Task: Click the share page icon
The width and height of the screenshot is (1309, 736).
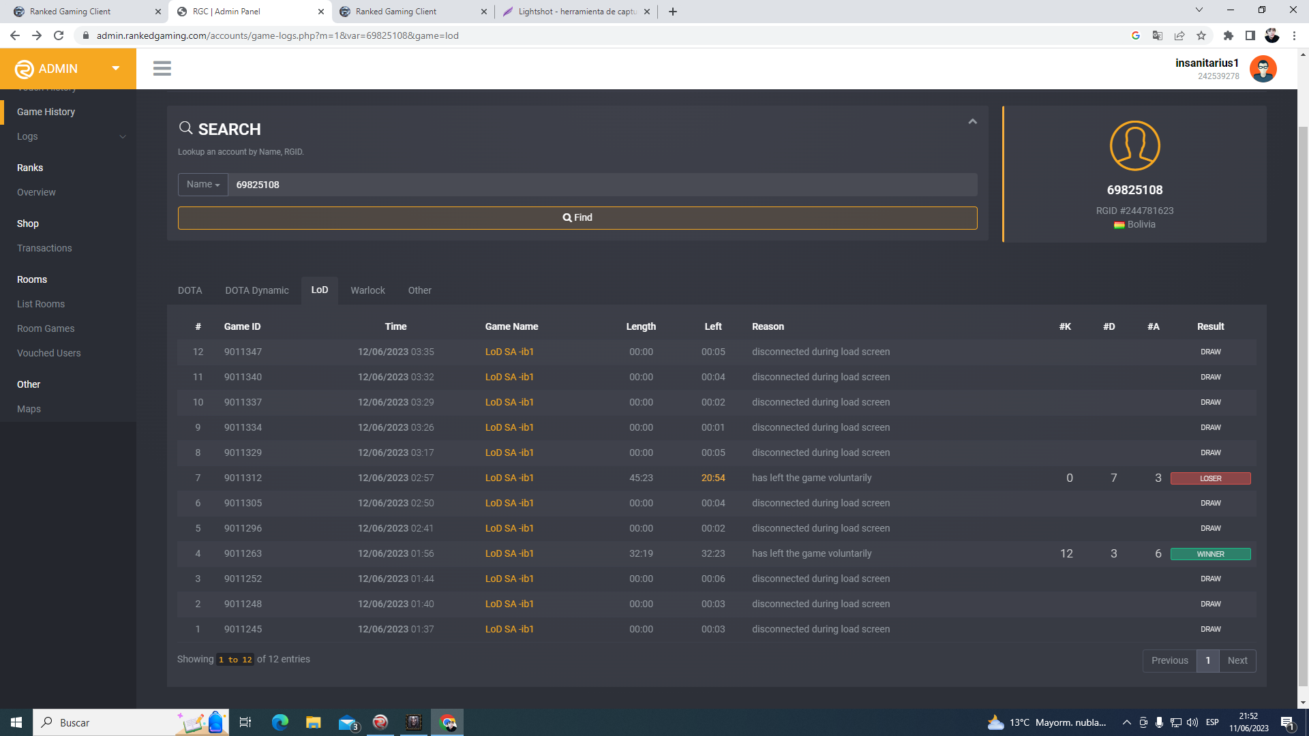Action: 1179,35
